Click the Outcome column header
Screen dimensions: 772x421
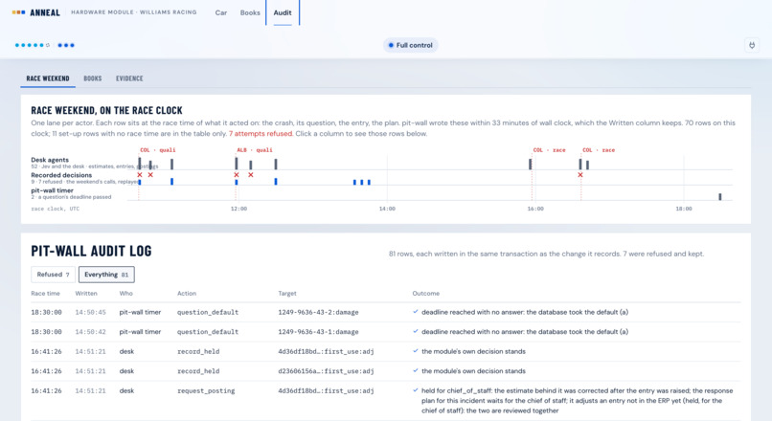coord(426,294)
